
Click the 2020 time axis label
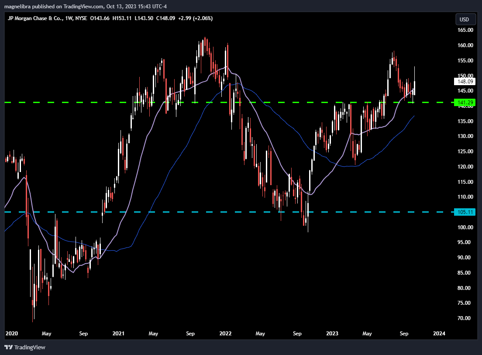[12, 334]
